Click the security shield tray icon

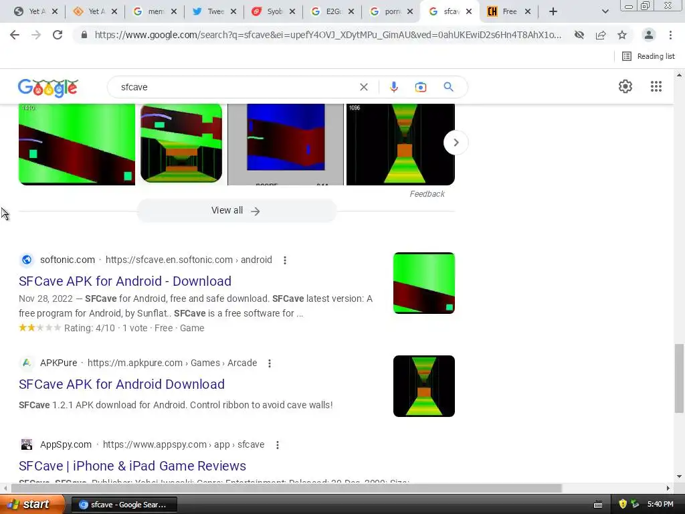tap(623, 505)
